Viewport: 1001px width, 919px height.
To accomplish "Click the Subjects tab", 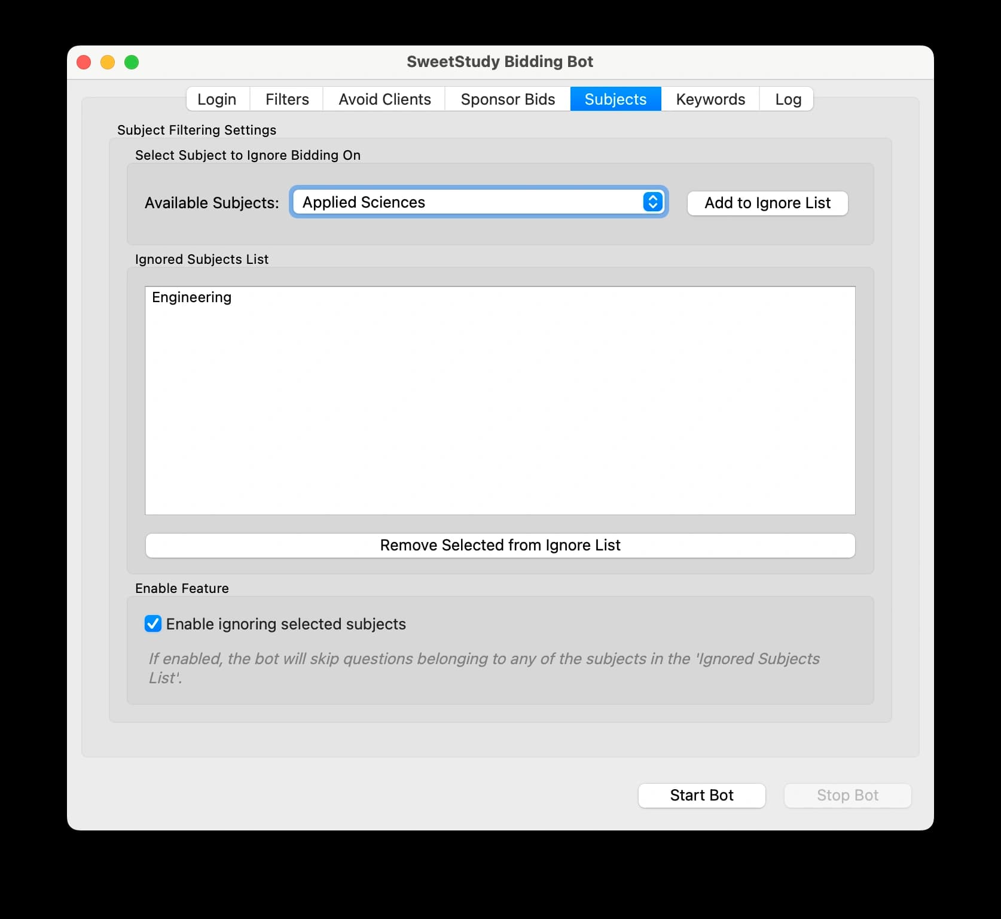I will pos(615,99).
